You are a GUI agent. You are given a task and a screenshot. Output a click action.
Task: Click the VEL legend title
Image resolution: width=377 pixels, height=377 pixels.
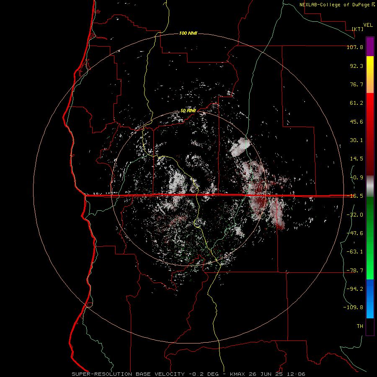368,25
